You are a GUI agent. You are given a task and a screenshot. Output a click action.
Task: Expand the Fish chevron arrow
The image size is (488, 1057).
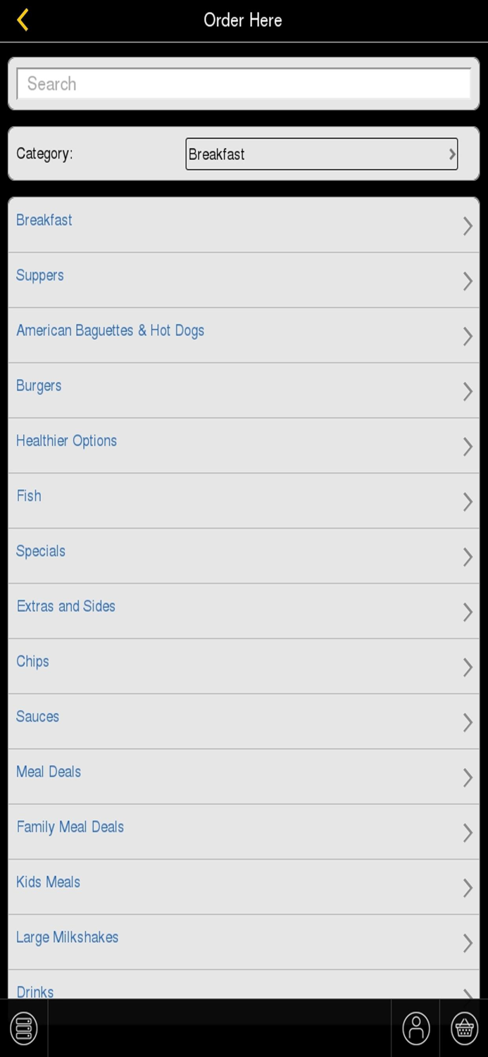pos(467,502)
